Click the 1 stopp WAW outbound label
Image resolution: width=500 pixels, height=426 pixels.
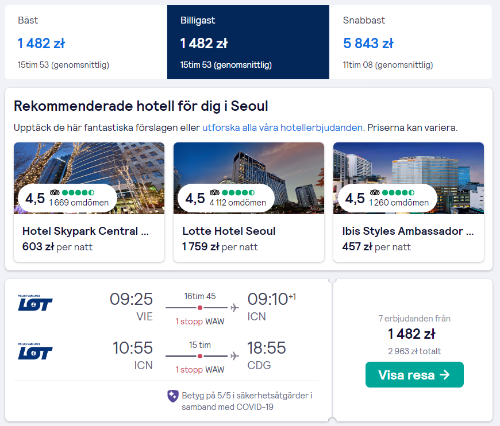coord(200,322)
